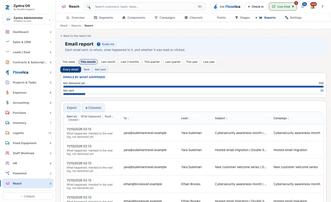331x202 pixels.
Task: Open notifications bell icon
Action: coord(313,7)
